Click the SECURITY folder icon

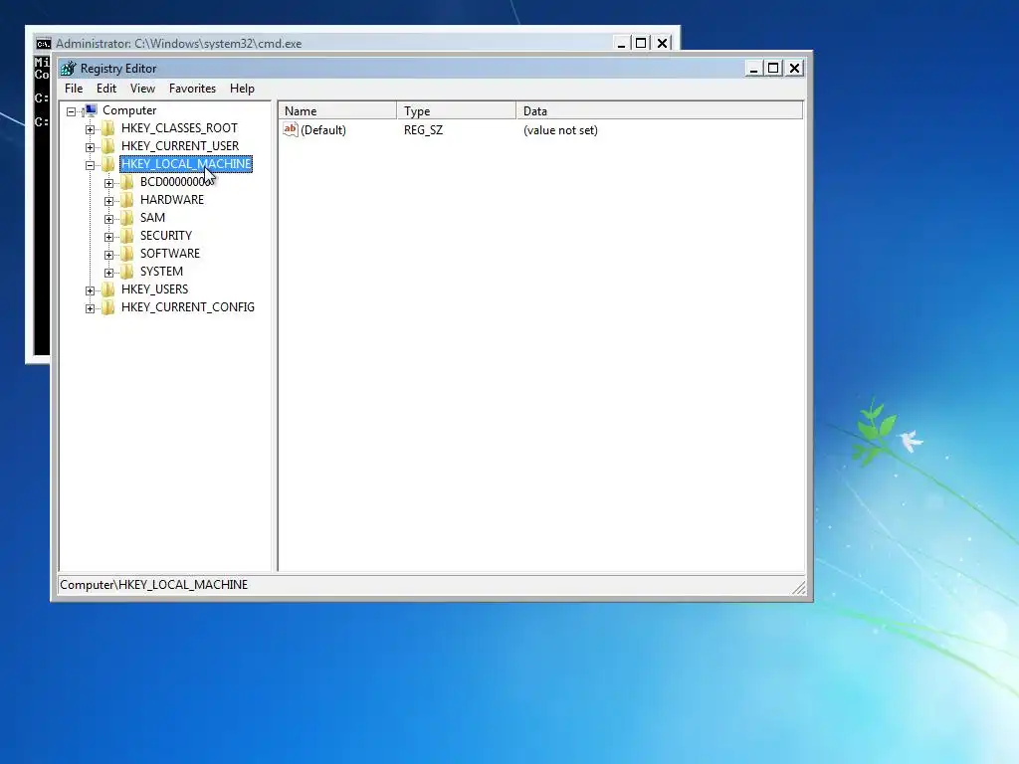(x=127, y=236)
